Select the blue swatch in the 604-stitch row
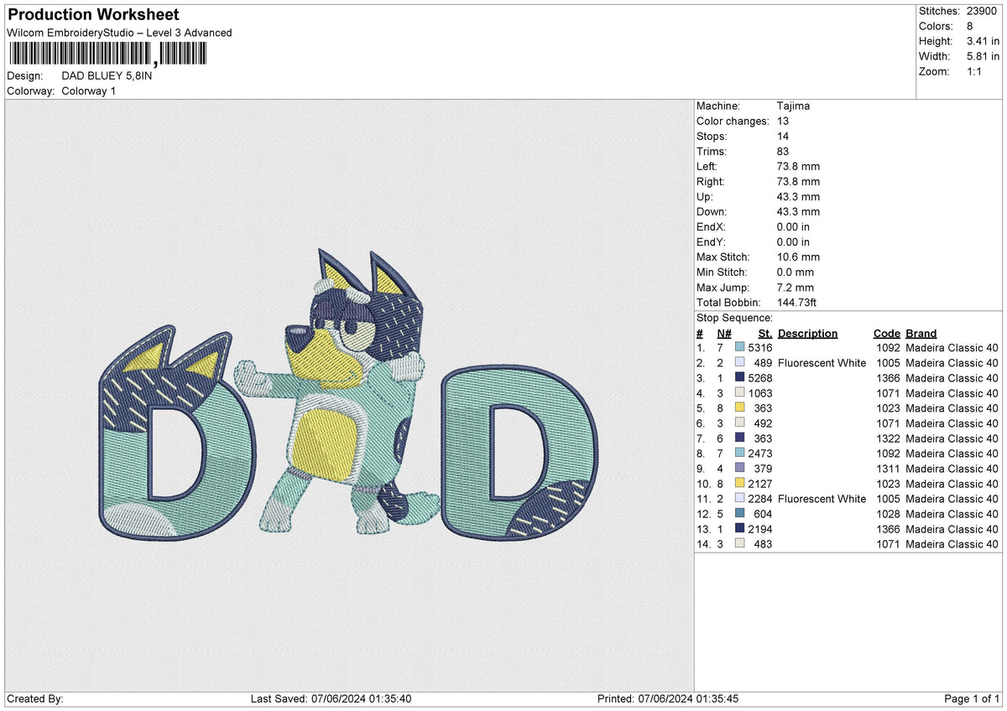The height and width of the screenshot is (711, 1007). [x=739, y=514]
